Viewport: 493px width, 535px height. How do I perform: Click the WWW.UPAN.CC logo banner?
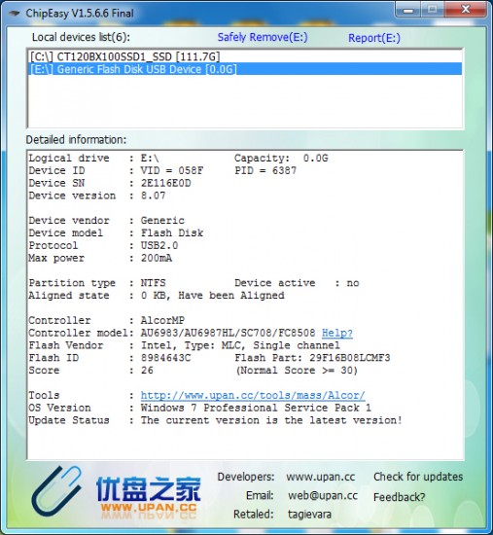(x=149, y=508)
